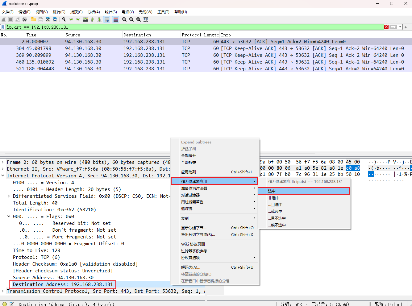Choose 非选中 in filter submenu
Viewport: 412px width, 306px height.
pos(304,198)
